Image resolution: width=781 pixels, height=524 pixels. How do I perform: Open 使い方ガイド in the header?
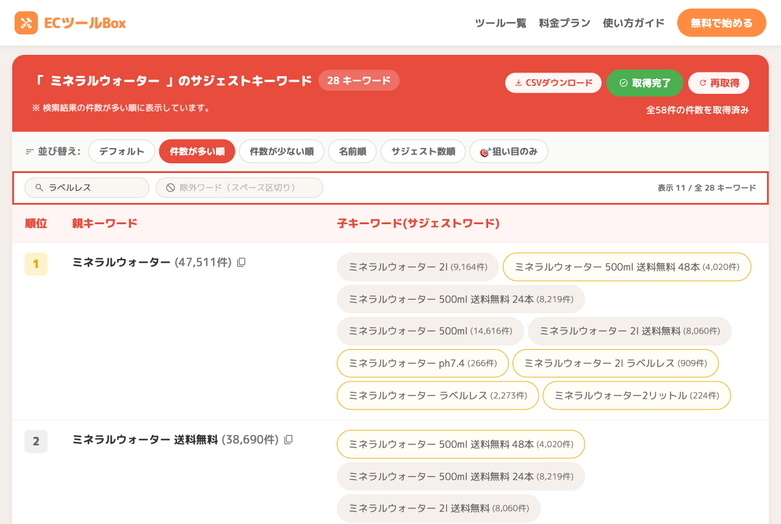[633, 23]
